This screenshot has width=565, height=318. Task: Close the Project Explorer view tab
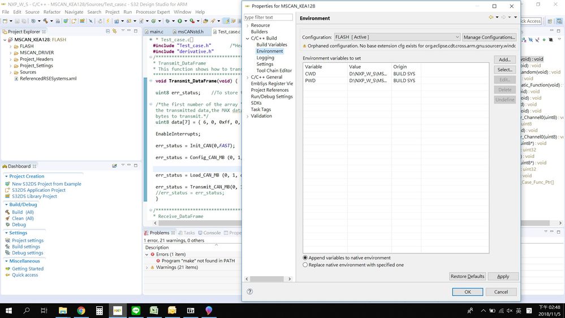pyautogui.click(x=44, y=32)
